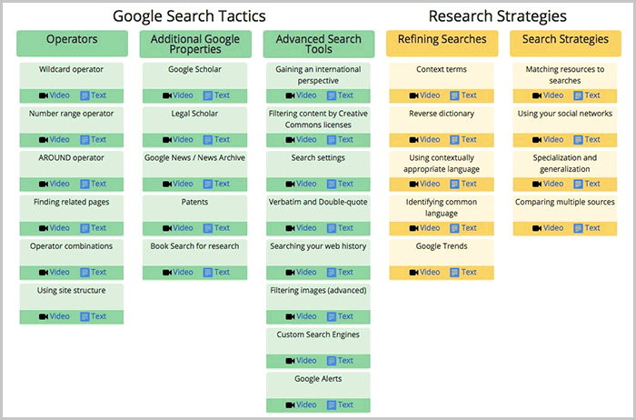Click the text document icon under Context terms

coord(455,95)
